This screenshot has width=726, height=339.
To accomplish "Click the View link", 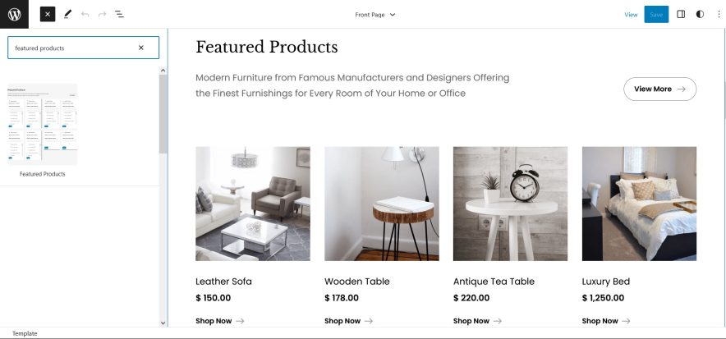I will [x=631, y=14].
